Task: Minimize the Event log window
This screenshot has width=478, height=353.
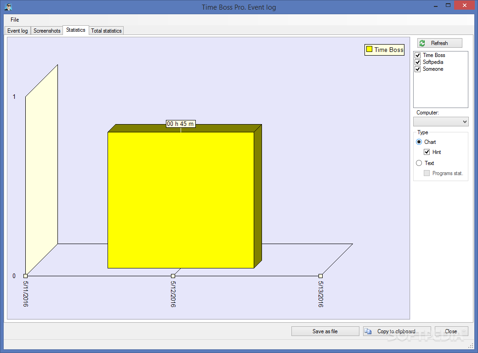Action: [x=436, y=6]
